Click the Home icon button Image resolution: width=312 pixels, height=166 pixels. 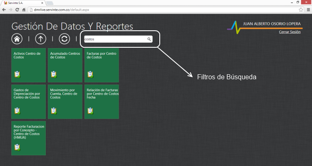tap(17, 39)
